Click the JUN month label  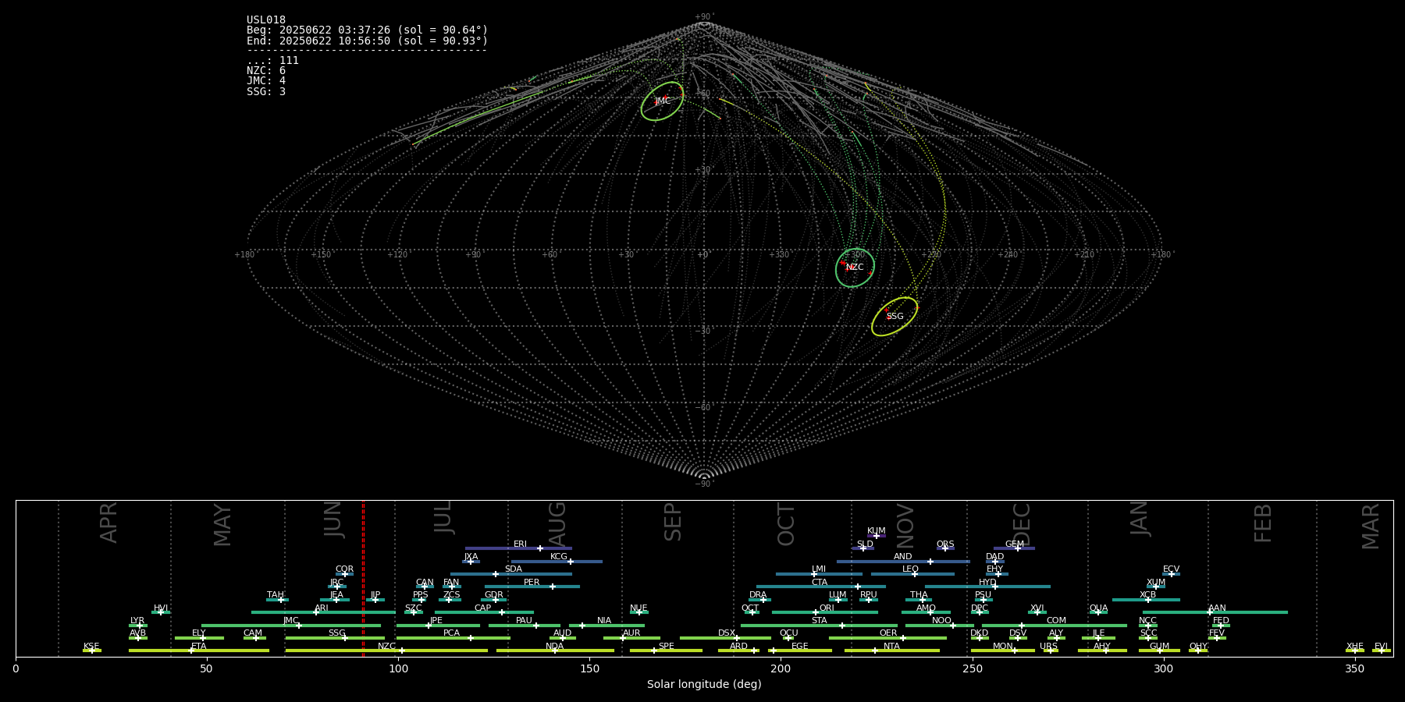point(333,519)
